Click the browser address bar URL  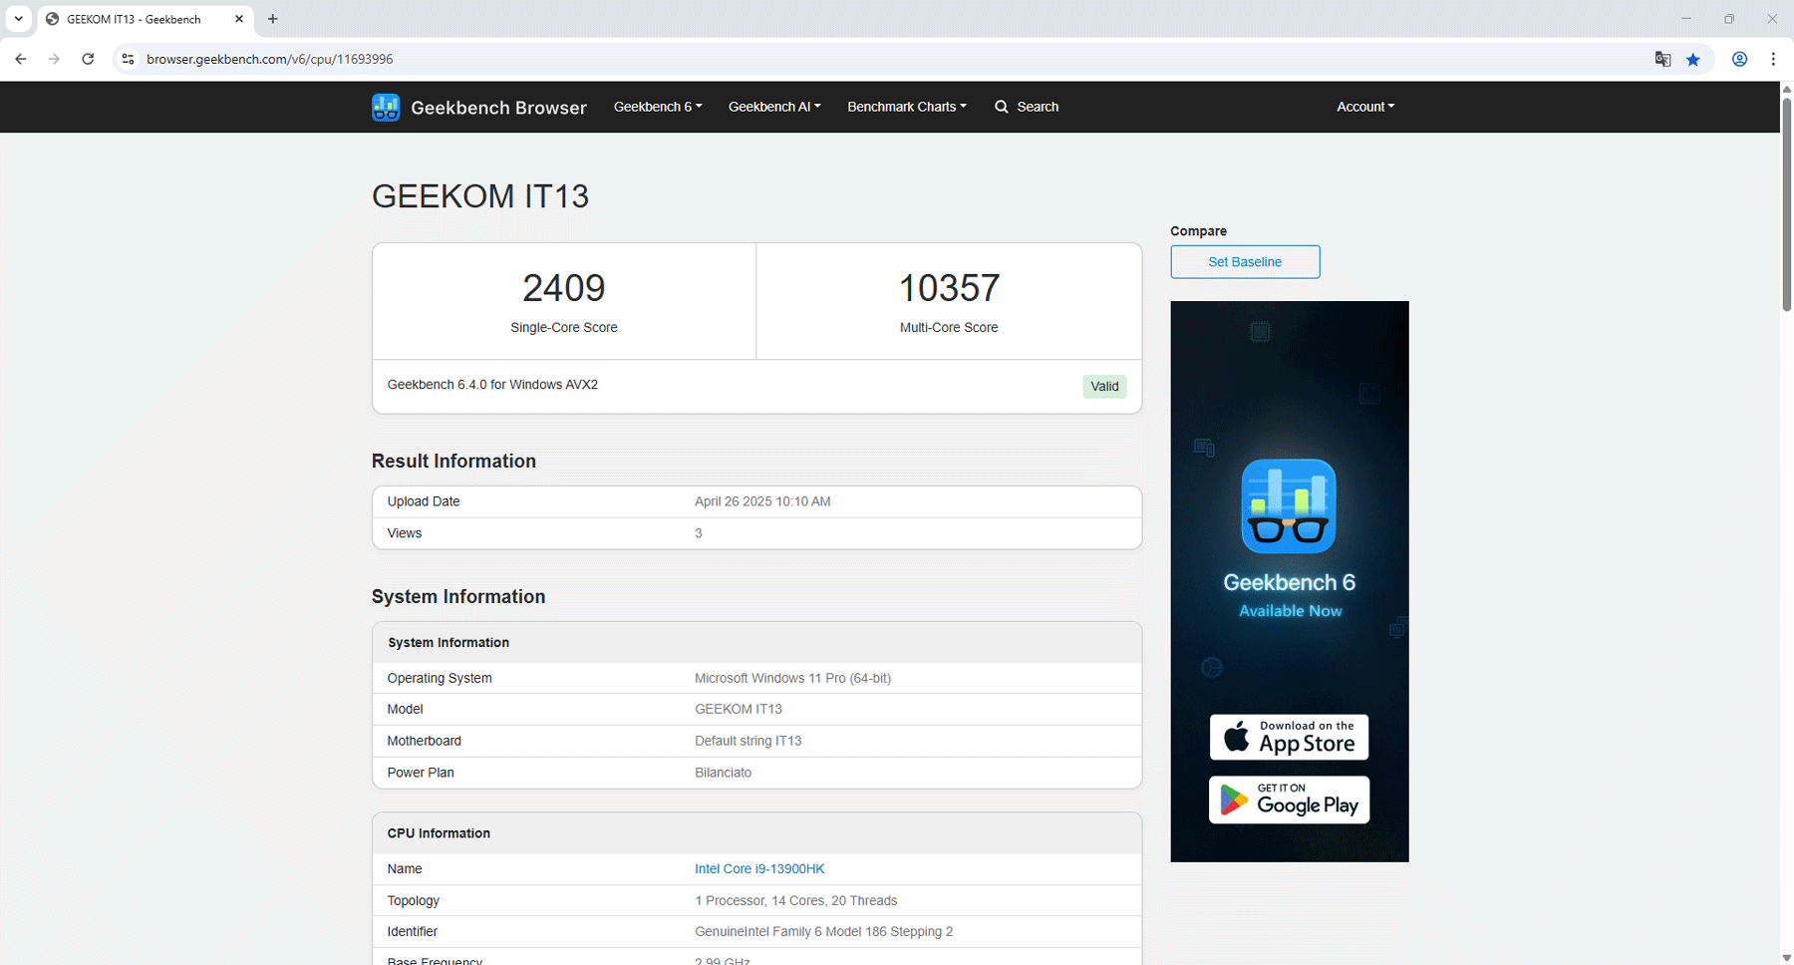tap(270, 59)
